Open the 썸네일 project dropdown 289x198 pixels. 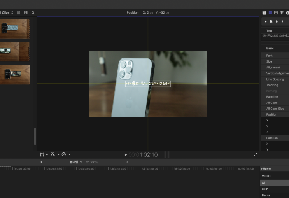76,162
